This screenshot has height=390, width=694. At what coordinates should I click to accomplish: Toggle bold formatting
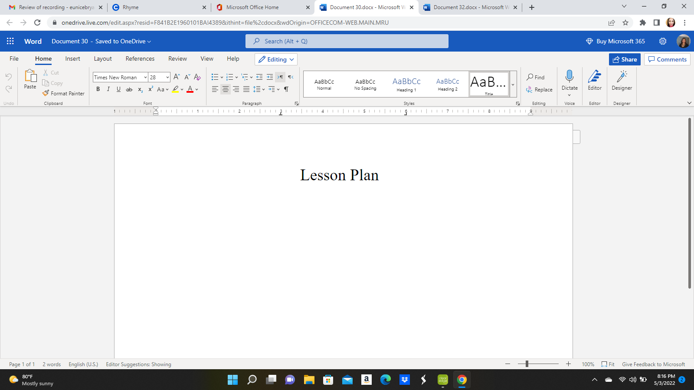click(98, 89)
